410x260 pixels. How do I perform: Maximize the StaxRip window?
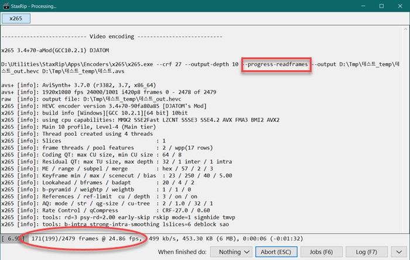tap(381, 6)
